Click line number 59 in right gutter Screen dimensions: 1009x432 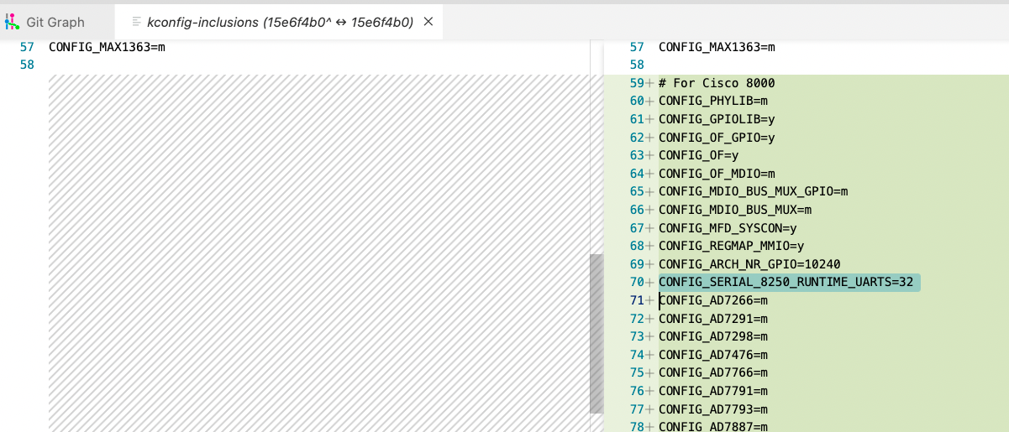click(x=637, y=83)
